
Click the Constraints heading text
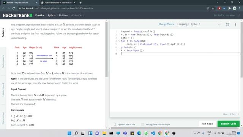pyautogui.click(x=17, y=110)
